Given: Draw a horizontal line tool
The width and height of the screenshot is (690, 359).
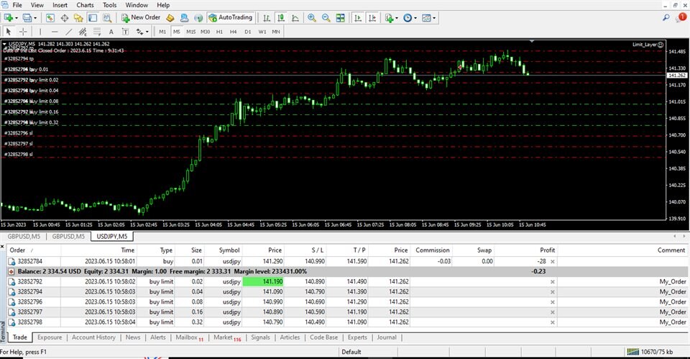Looking at the screenshot, I should pyautogui.click(x=55, y=32).
